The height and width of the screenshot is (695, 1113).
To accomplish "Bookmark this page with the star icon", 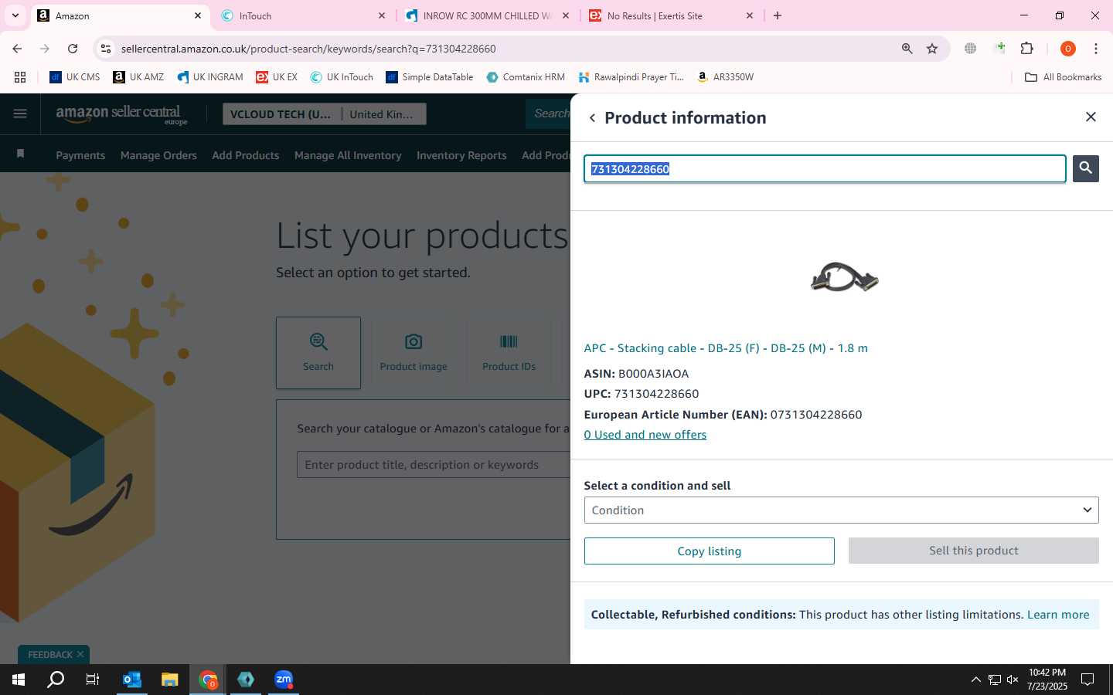I will tap(932, 49).
